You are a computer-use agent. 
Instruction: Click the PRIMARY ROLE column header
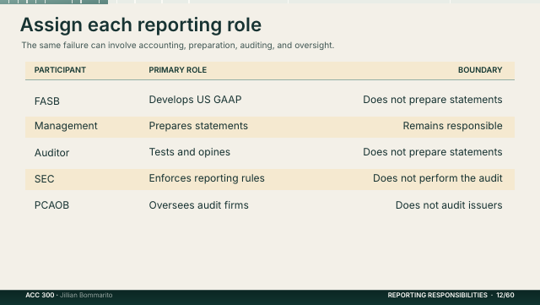178,70
